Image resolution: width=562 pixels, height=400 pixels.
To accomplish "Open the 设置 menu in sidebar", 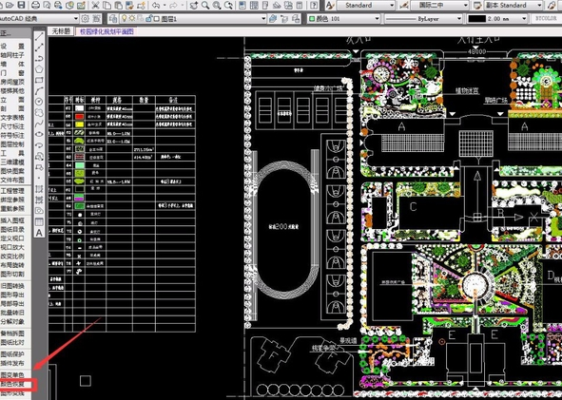I will 12,47.
